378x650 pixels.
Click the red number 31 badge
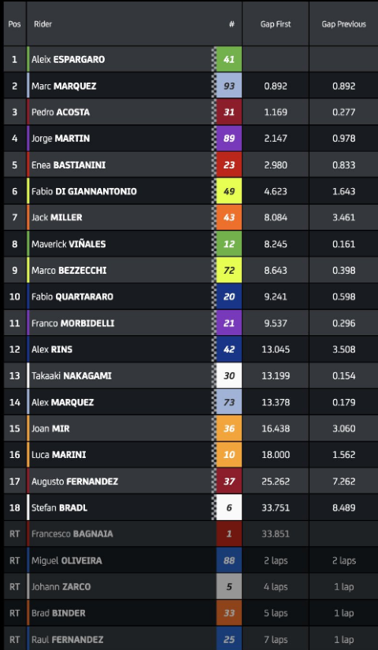click(228, 113)
